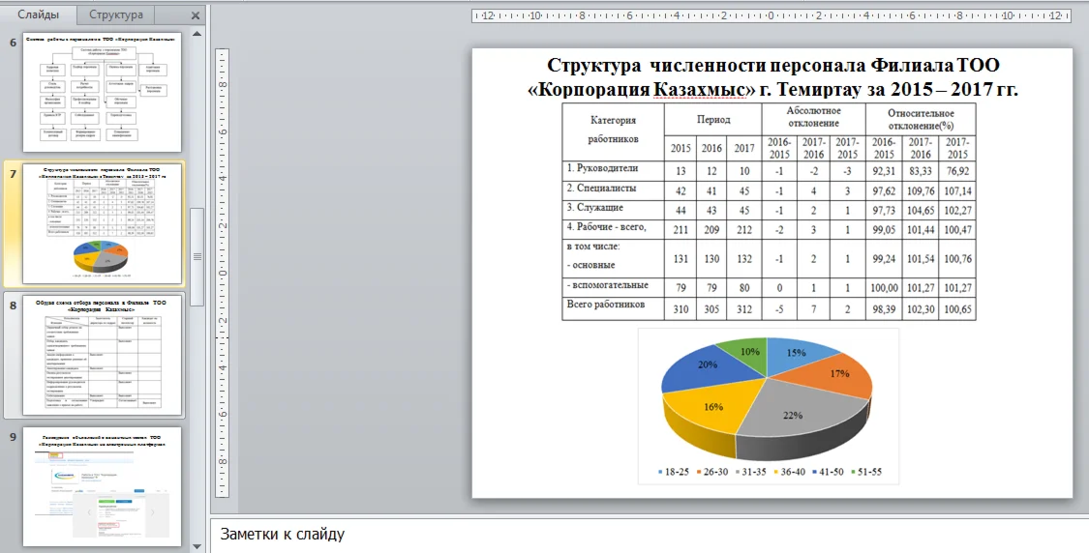Click cell value 109,76
Viewport: 1089px width, 553px height.
tap(921, 190)
